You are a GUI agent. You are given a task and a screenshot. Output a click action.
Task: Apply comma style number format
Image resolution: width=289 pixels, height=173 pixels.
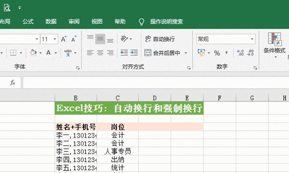pos(226,53)
